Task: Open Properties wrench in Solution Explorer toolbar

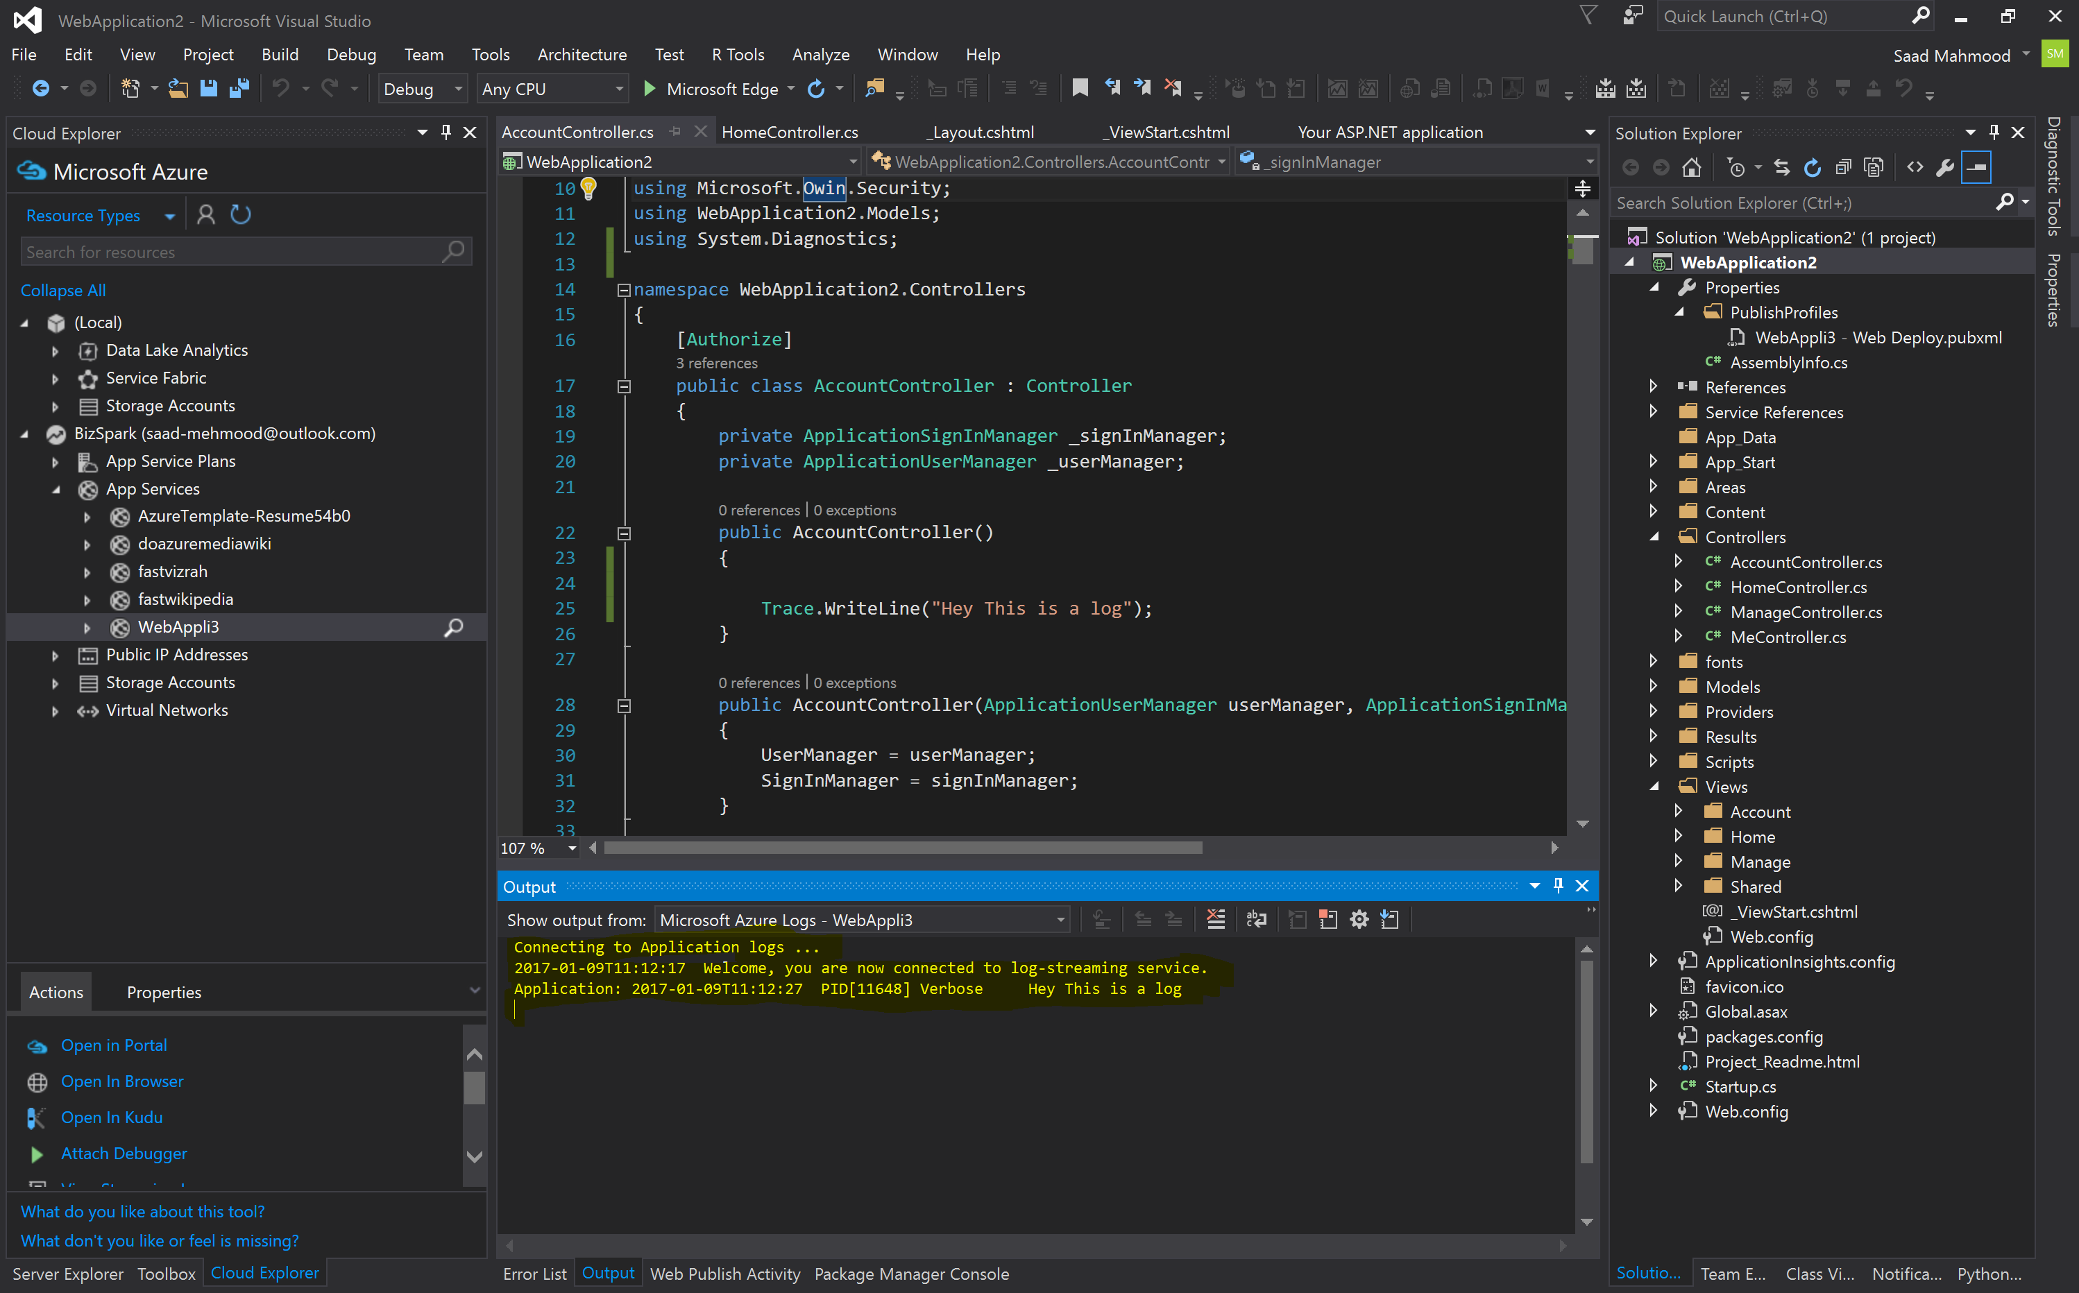Action: click(1945, 168)
